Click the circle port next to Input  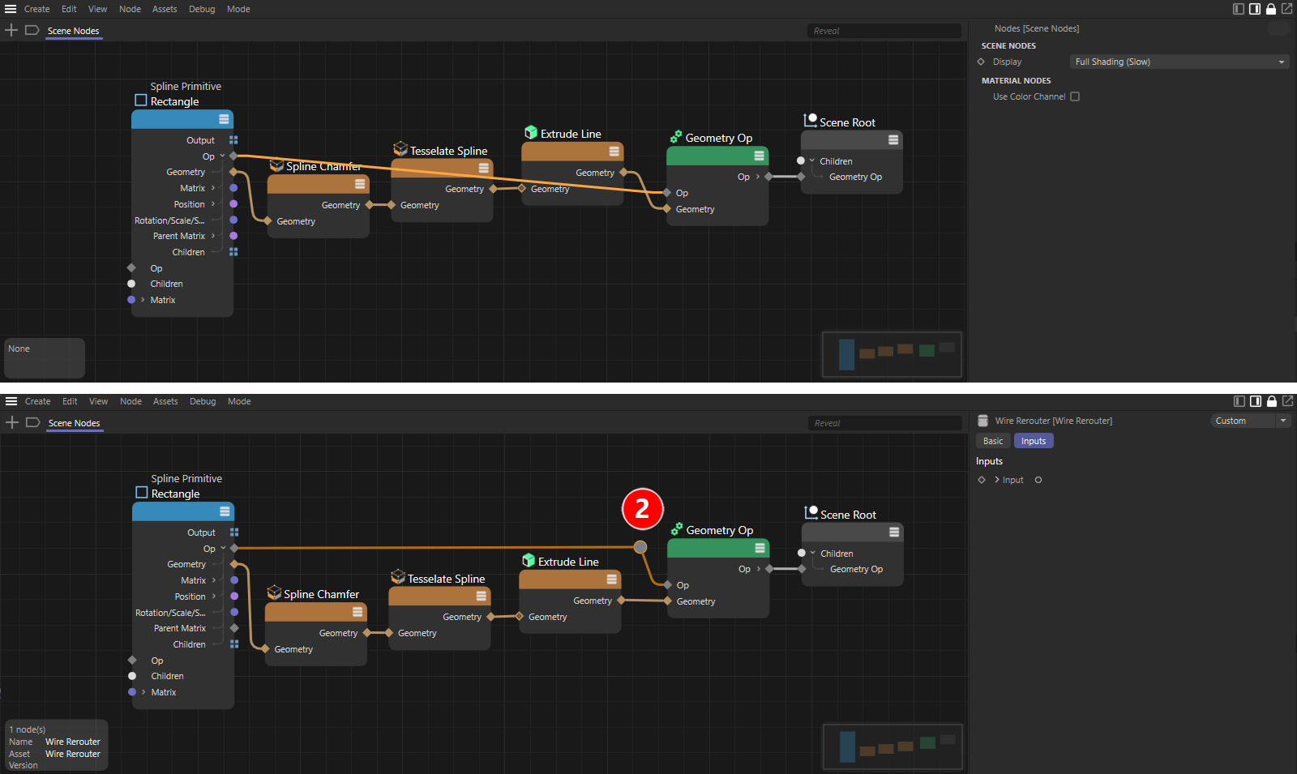click(1038, 480)
